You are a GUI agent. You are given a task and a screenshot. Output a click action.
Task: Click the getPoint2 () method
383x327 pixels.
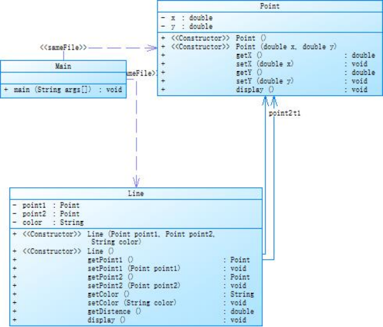(132, 277)
